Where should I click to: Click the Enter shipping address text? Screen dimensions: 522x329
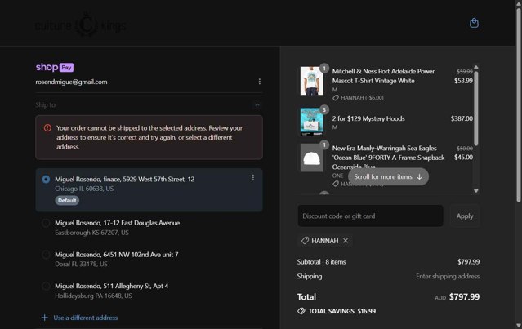pyautogui.click(x=448, y=276)
